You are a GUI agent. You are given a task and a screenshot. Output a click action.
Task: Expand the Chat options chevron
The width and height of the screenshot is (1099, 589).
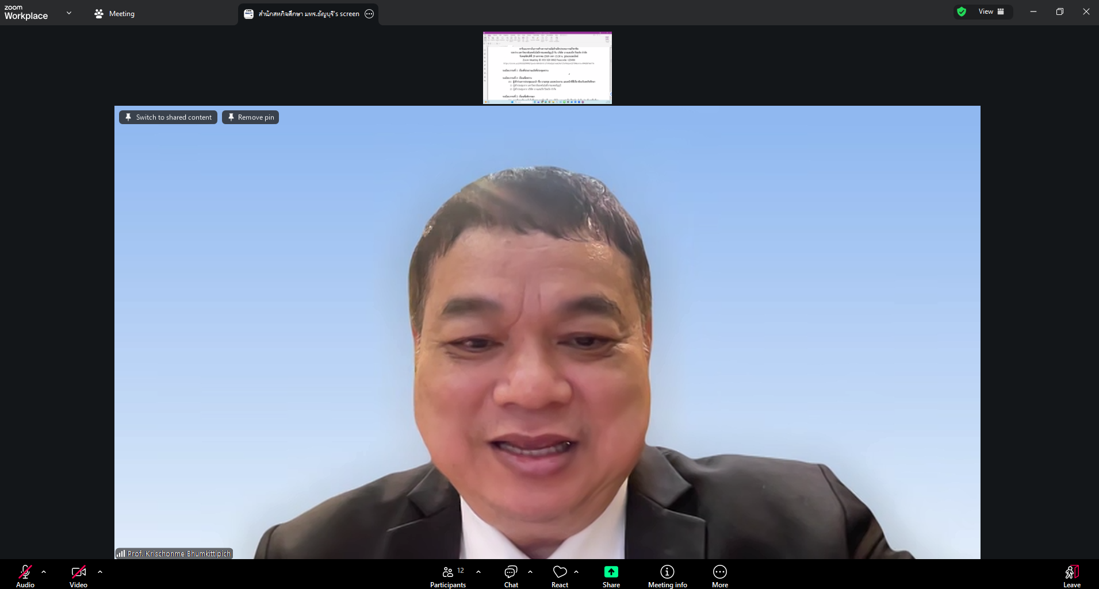(x=530, y=572)
